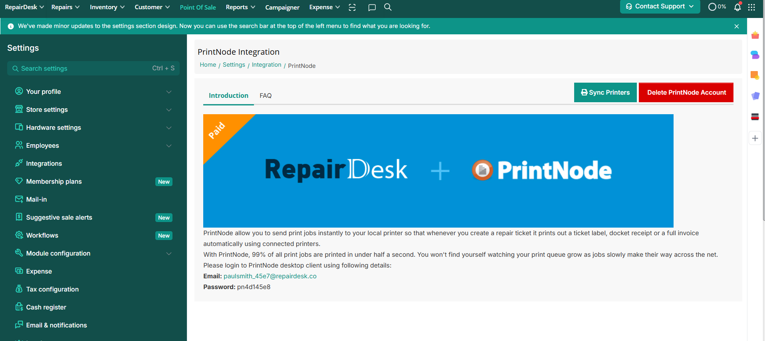Open the Customer dropdown menu
765x341 pixels.
(152, 7)
